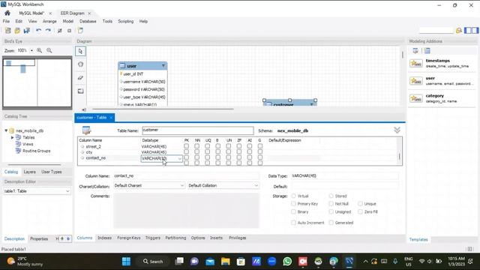
Task: Toggle the grid display toolbar icon
Action: (x=60, y=31)
